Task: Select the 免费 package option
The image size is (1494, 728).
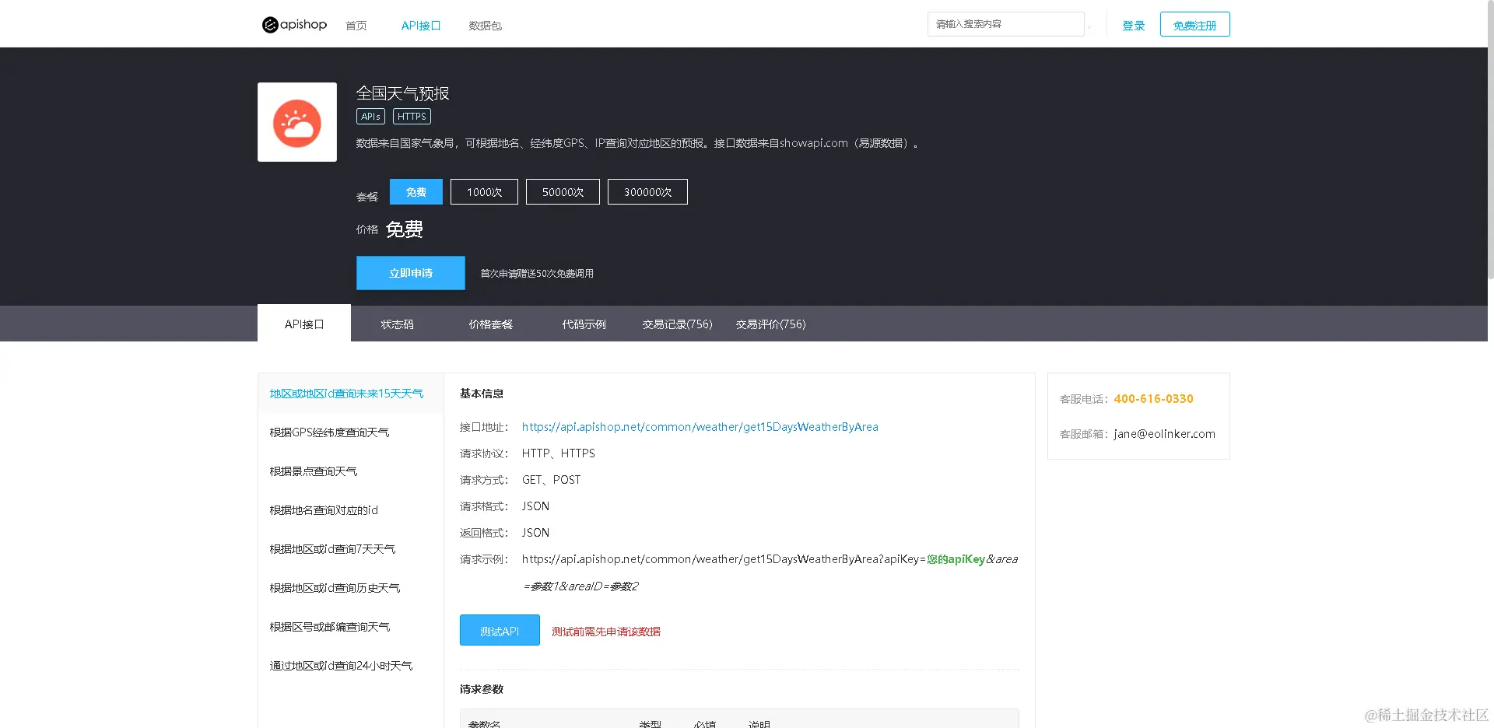Action: point(416,192)
